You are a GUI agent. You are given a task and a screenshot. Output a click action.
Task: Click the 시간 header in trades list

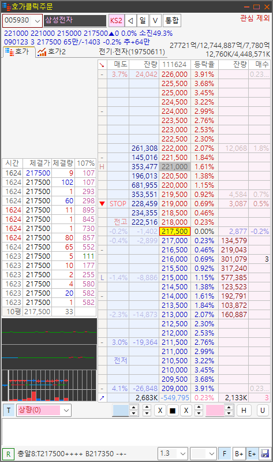coord(12,163)
